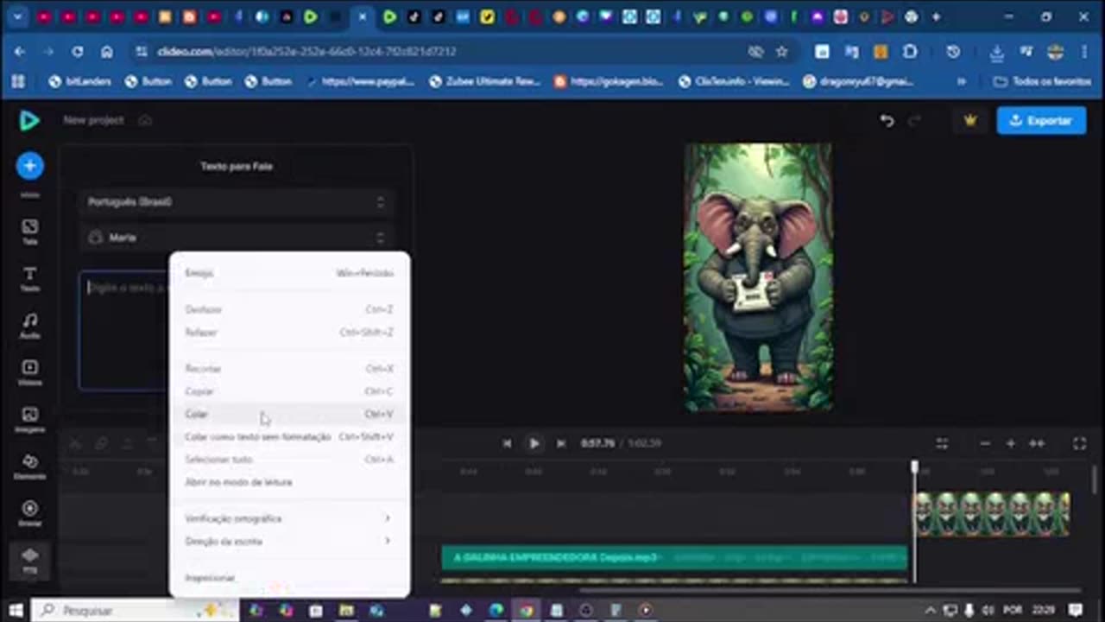1105x622 pixels.
Task: Skip to the next clip
Action: click(561, 443)
